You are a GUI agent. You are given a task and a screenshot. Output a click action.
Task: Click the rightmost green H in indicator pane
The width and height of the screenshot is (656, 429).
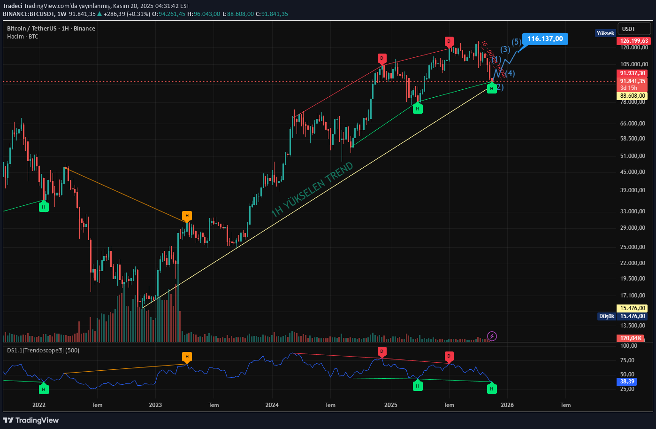[x=491, y=389]
